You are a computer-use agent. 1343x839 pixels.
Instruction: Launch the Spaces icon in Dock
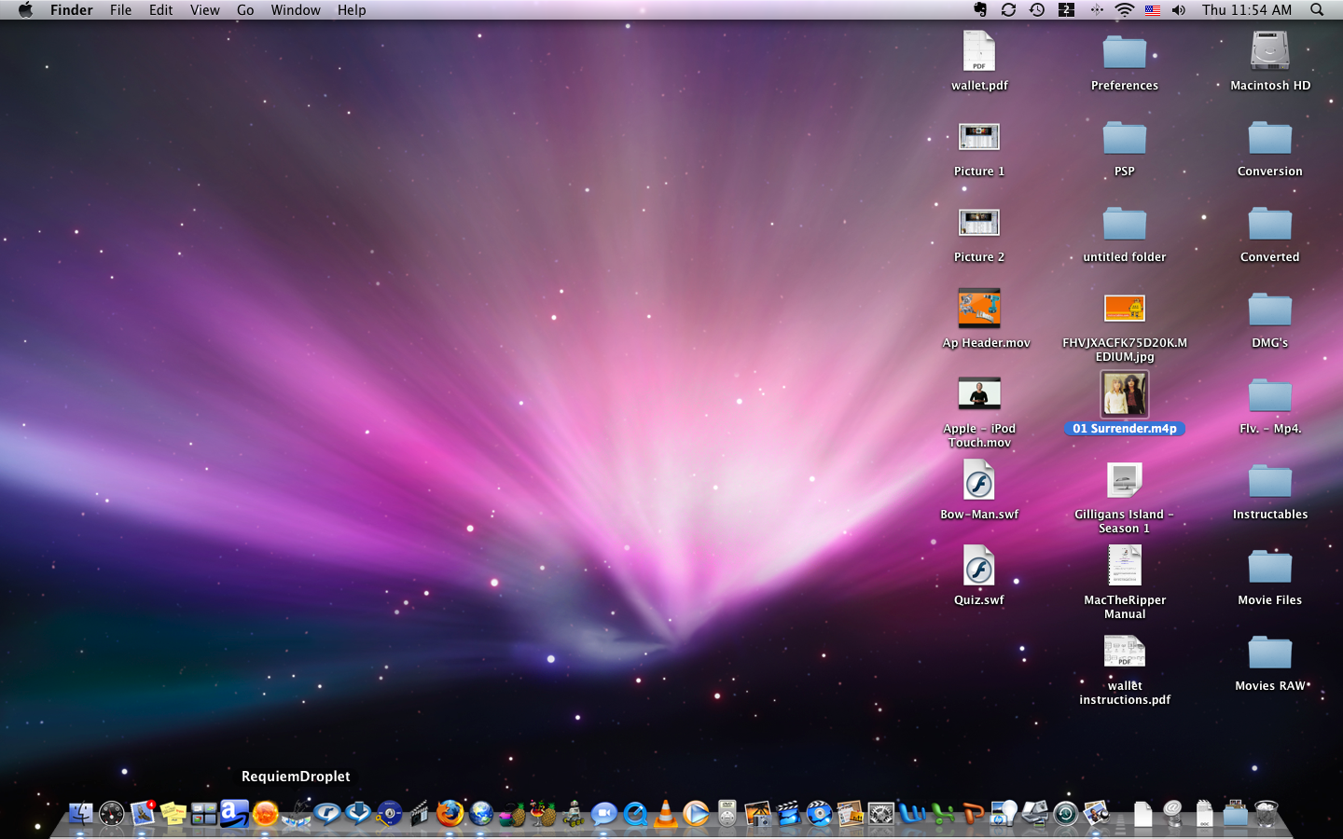204,814
